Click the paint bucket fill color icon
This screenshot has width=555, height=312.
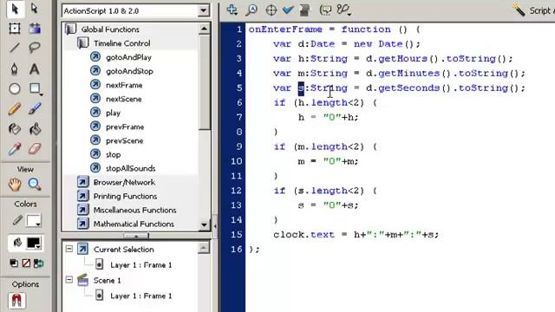click(x=17, y=243)
